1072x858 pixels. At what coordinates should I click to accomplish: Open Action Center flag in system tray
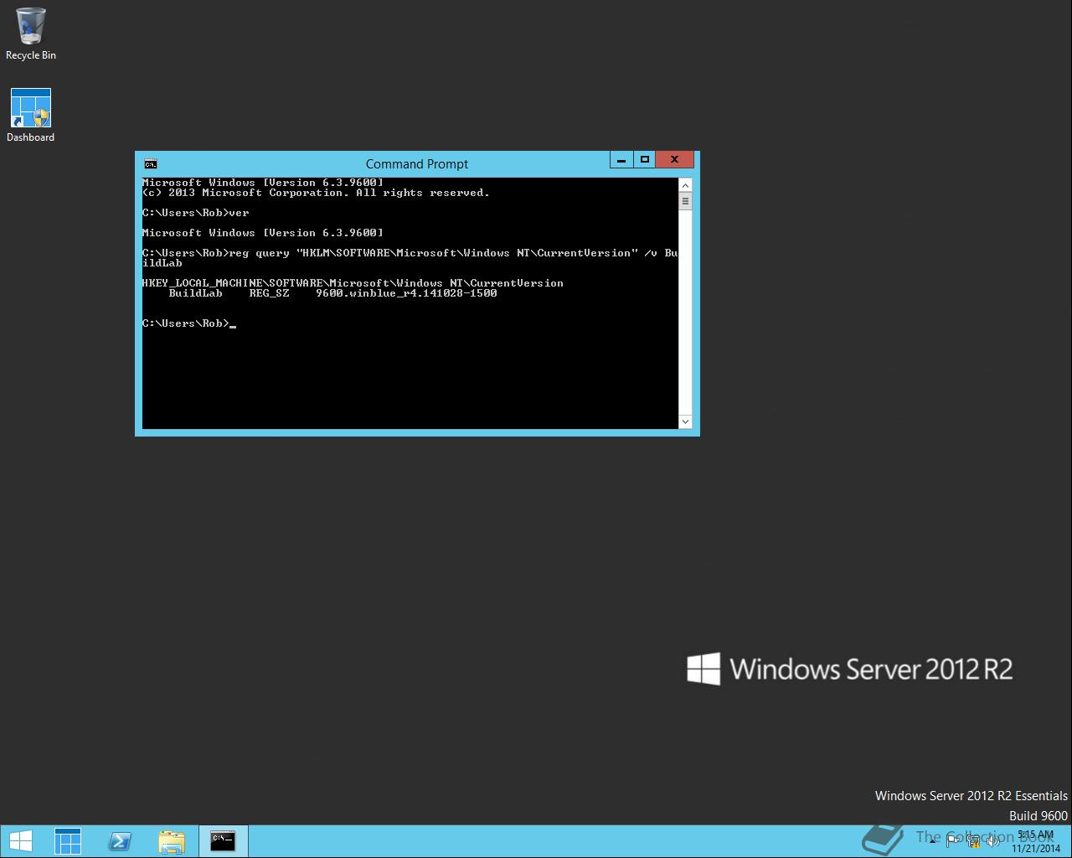[x=952, y=841]
